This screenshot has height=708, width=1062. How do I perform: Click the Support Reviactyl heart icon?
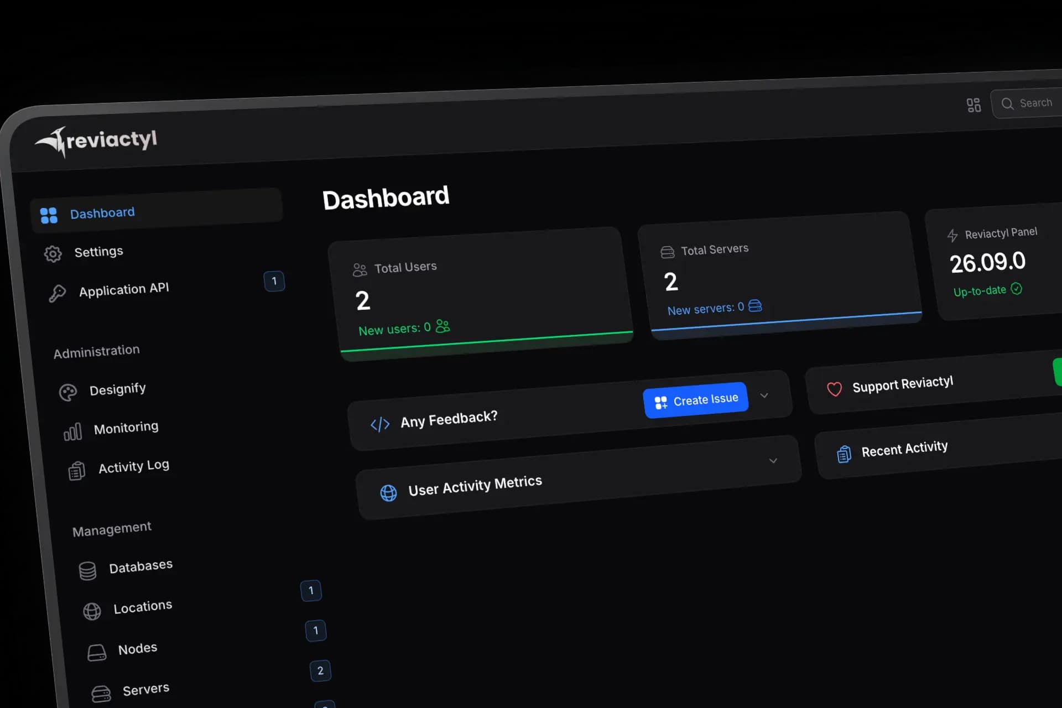tap(835, 389)
